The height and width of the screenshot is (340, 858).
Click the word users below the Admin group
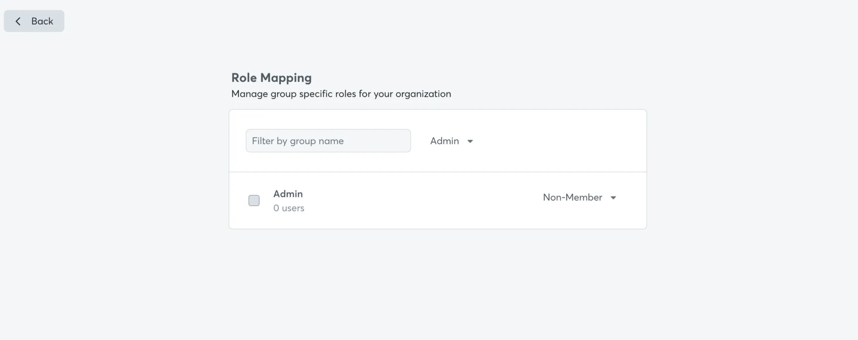tap(293, 208)
